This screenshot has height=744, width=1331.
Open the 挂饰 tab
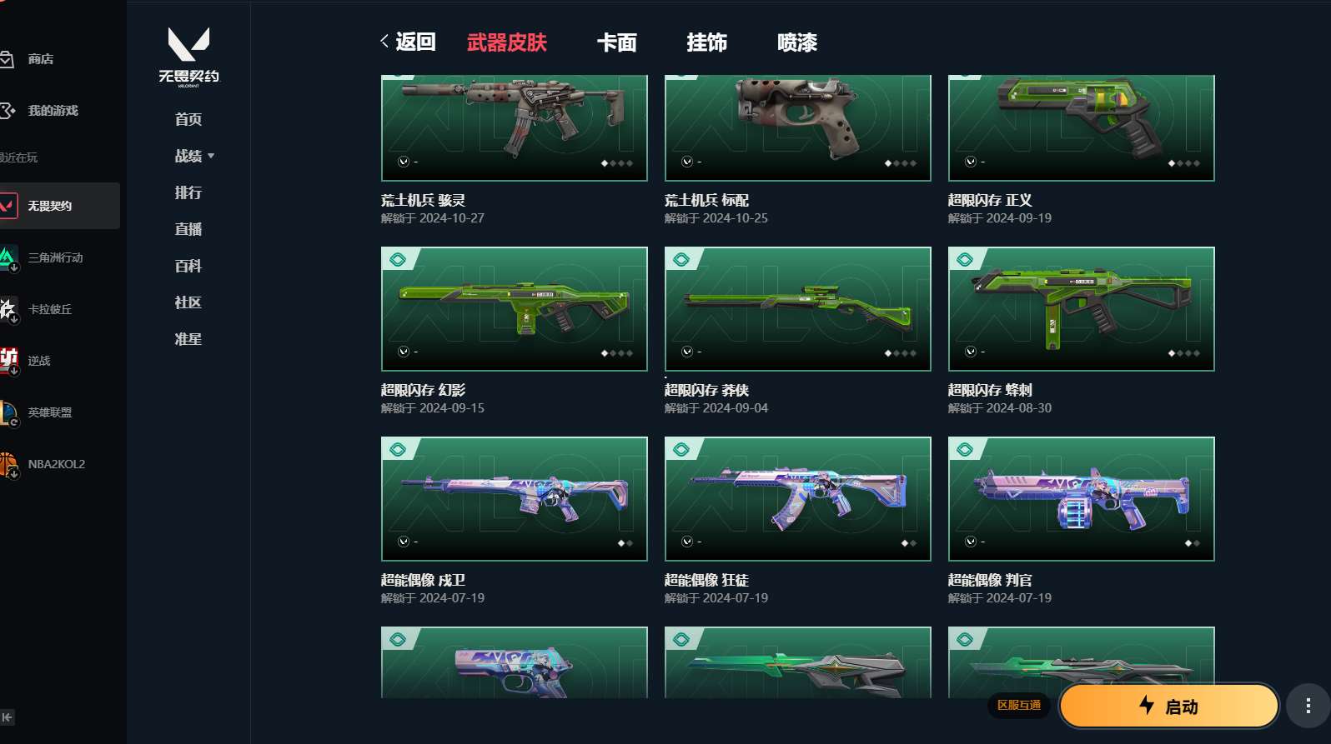706,42
